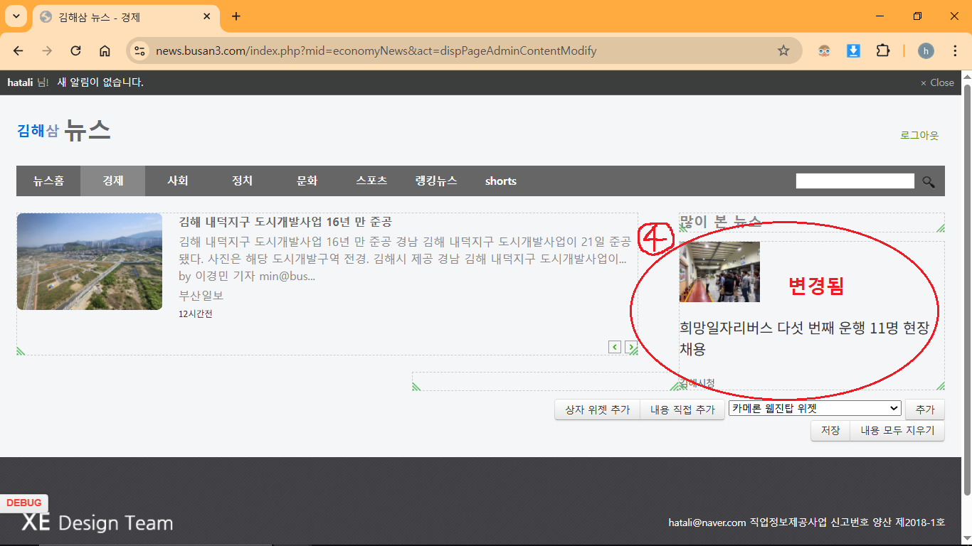This screenshot has height=546, width=972.
Task: Click the previous-article arrow in the news widget
Action: point(615,347)
